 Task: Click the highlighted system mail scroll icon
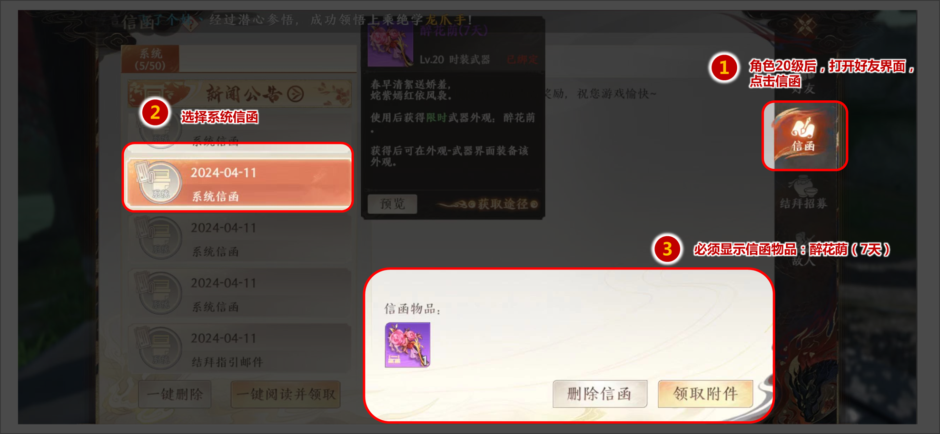click(158, 183)
